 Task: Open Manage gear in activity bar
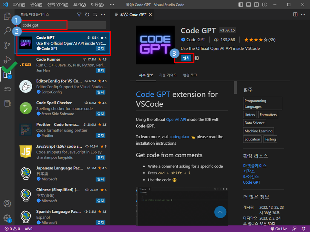tap(7, 218)
